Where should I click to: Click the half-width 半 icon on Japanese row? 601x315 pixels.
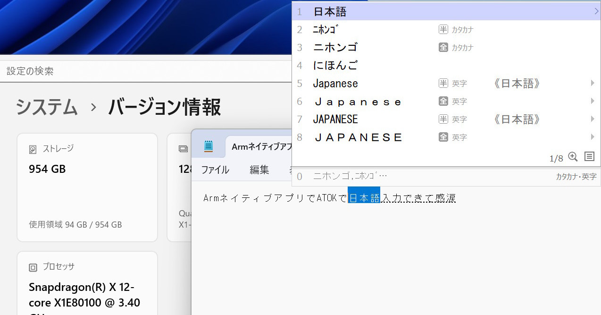(x=443, y=84)
